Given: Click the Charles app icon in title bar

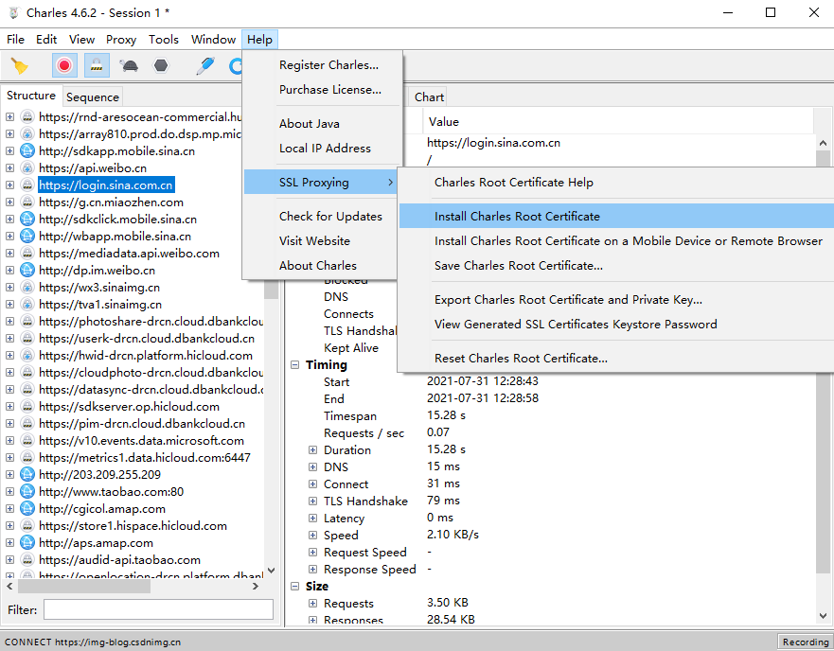Looking at the screenshot, I should pos(14,12).
